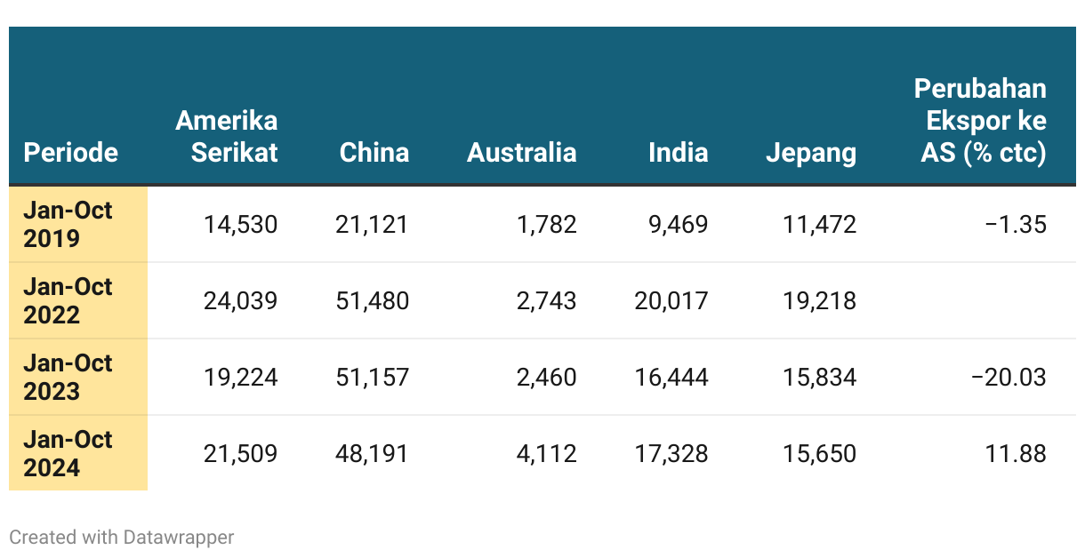Open the Created with Datawrapper link
The image size is (1085, 558).
(x=122, y=537)
